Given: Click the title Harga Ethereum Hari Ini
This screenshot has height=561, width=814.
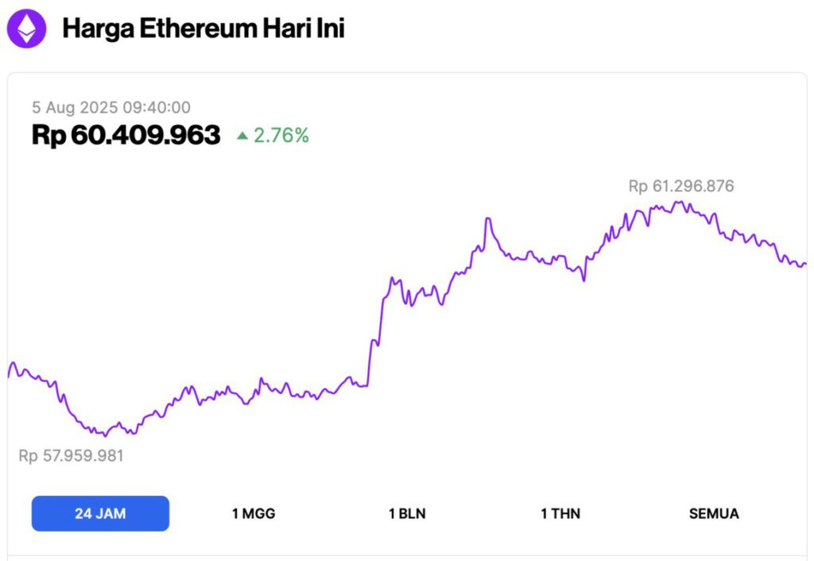Looking at the screenshot, I should pos(204,29).
